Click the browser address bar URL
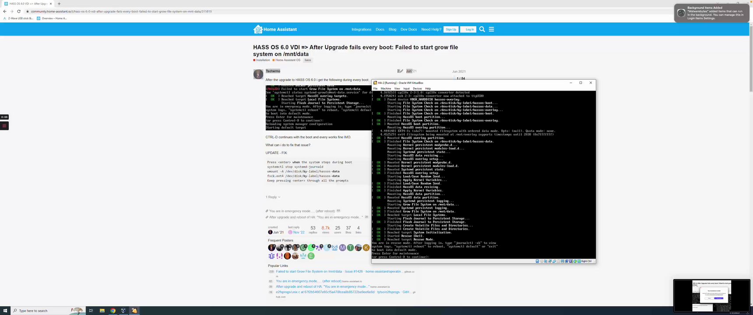 121,11
